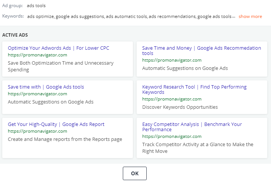This screenshot has height=182, width=271.
Task: Expand keywords with show more link
Action: tap(250, 16)
